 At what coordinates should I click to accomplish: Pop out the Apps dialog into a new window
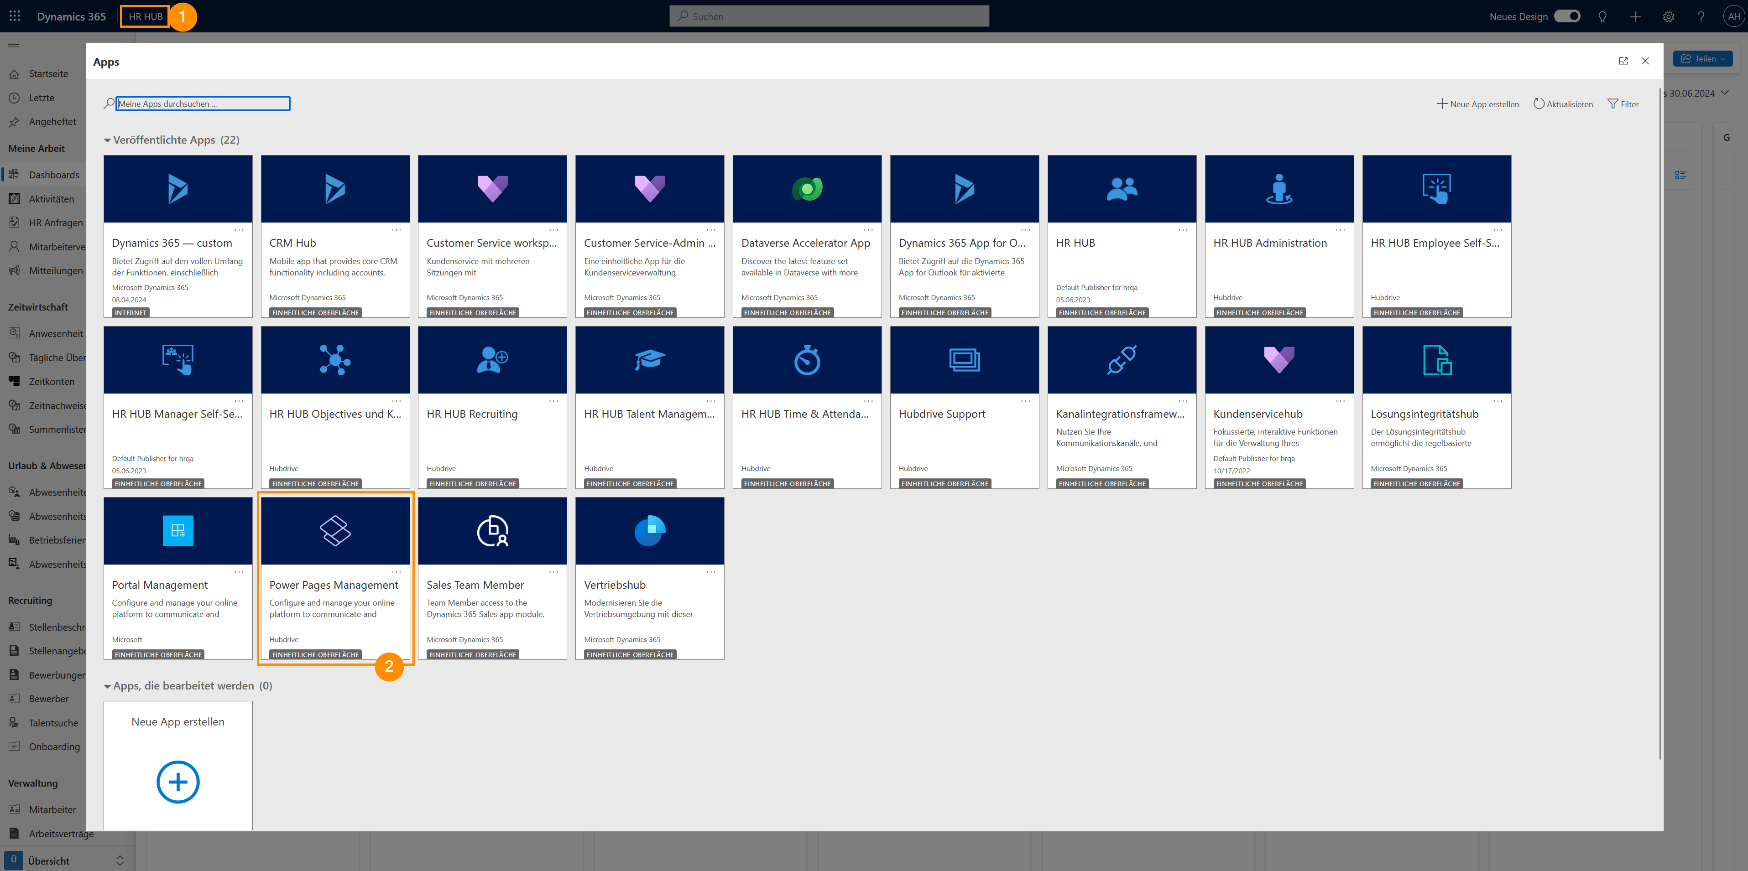[1623, 61]
